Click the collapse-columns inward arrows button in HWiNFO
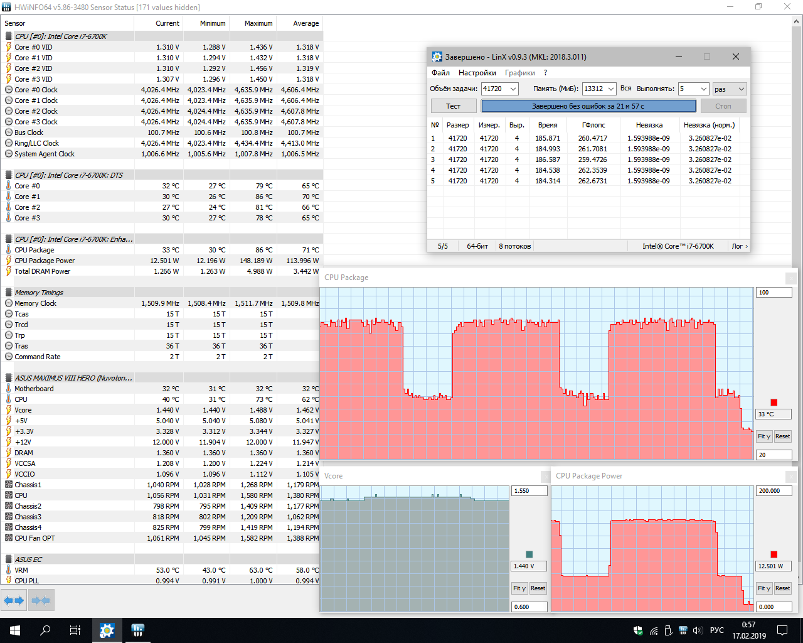This screenshot has height=643, width=803. point(41,600)
